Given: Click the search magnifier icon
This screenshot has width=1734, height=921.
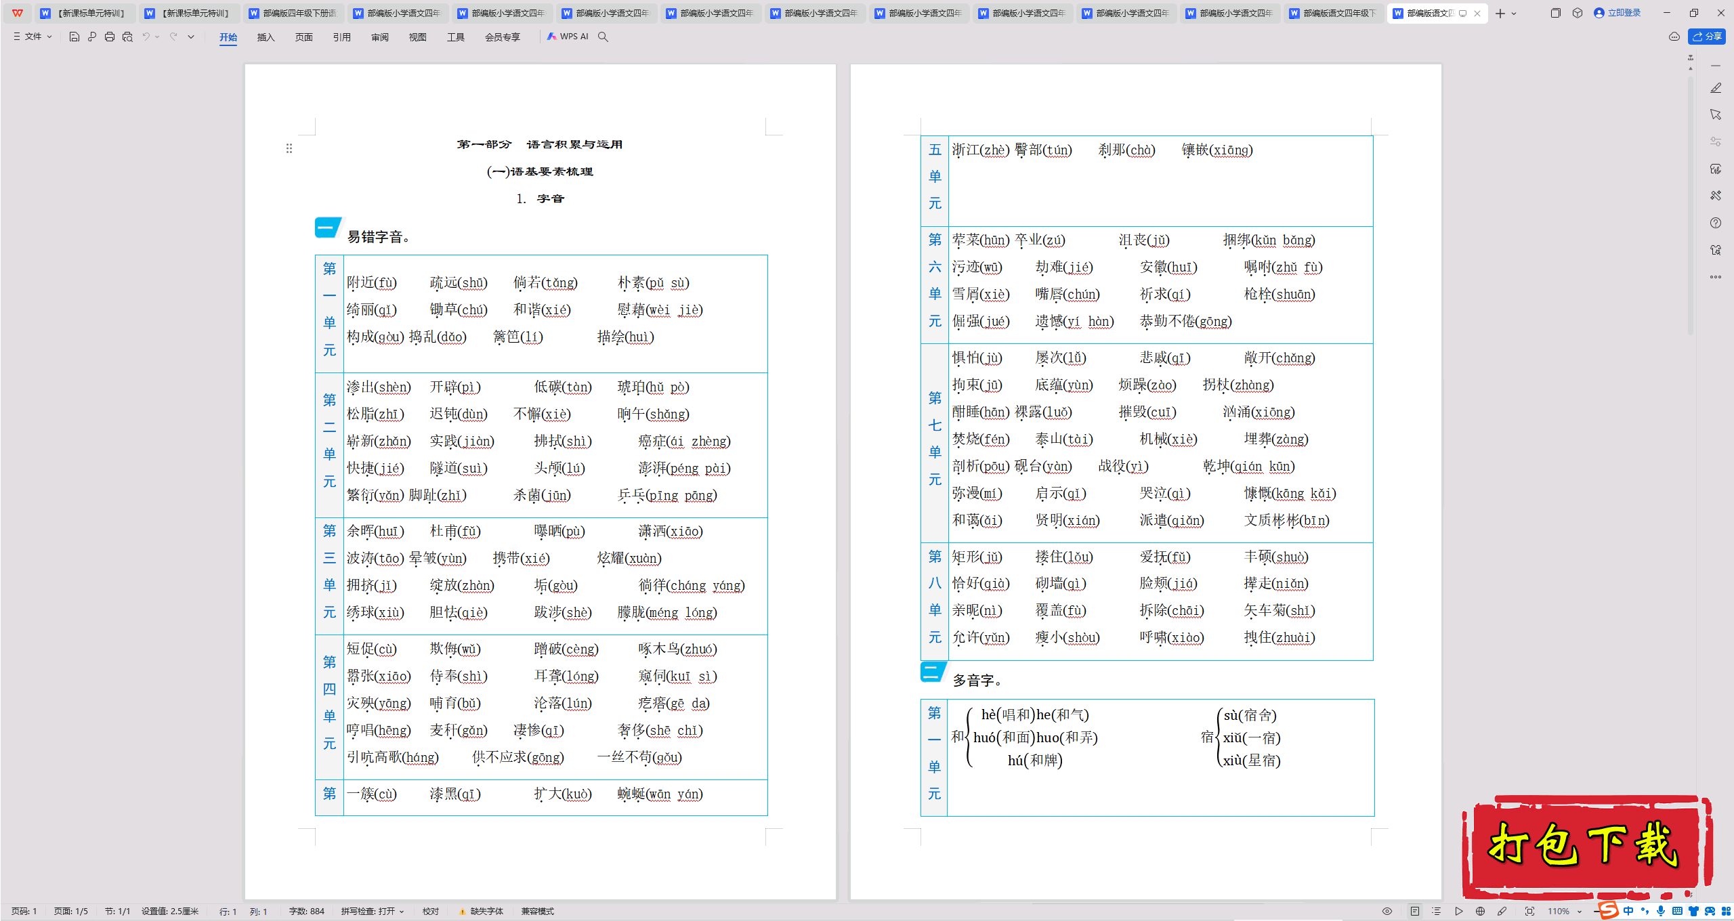Looking at the screenshot, I should (603, 37).
